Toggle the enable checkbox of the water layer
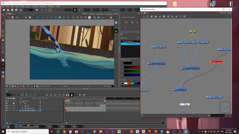239x134 pixels. (7, 106)
